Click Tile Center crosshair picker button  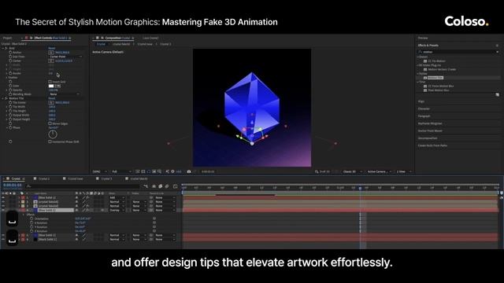pyautogui.click(x=51, y=102)
